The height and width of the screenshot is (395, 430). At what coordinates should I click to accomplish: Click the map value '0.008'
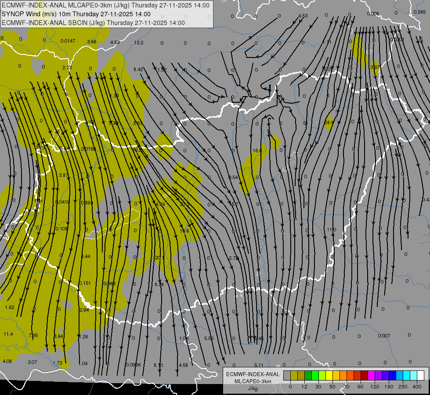tap(373, 14)
